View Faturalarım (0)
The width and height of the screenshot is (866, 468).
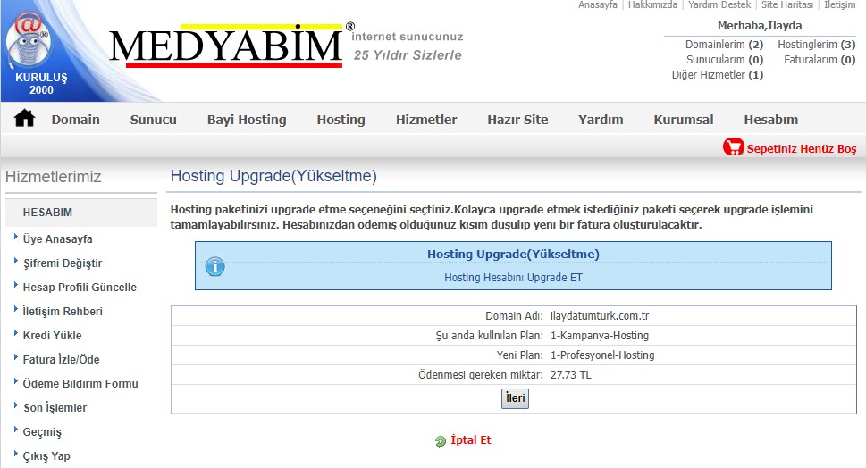click(820, 60)
